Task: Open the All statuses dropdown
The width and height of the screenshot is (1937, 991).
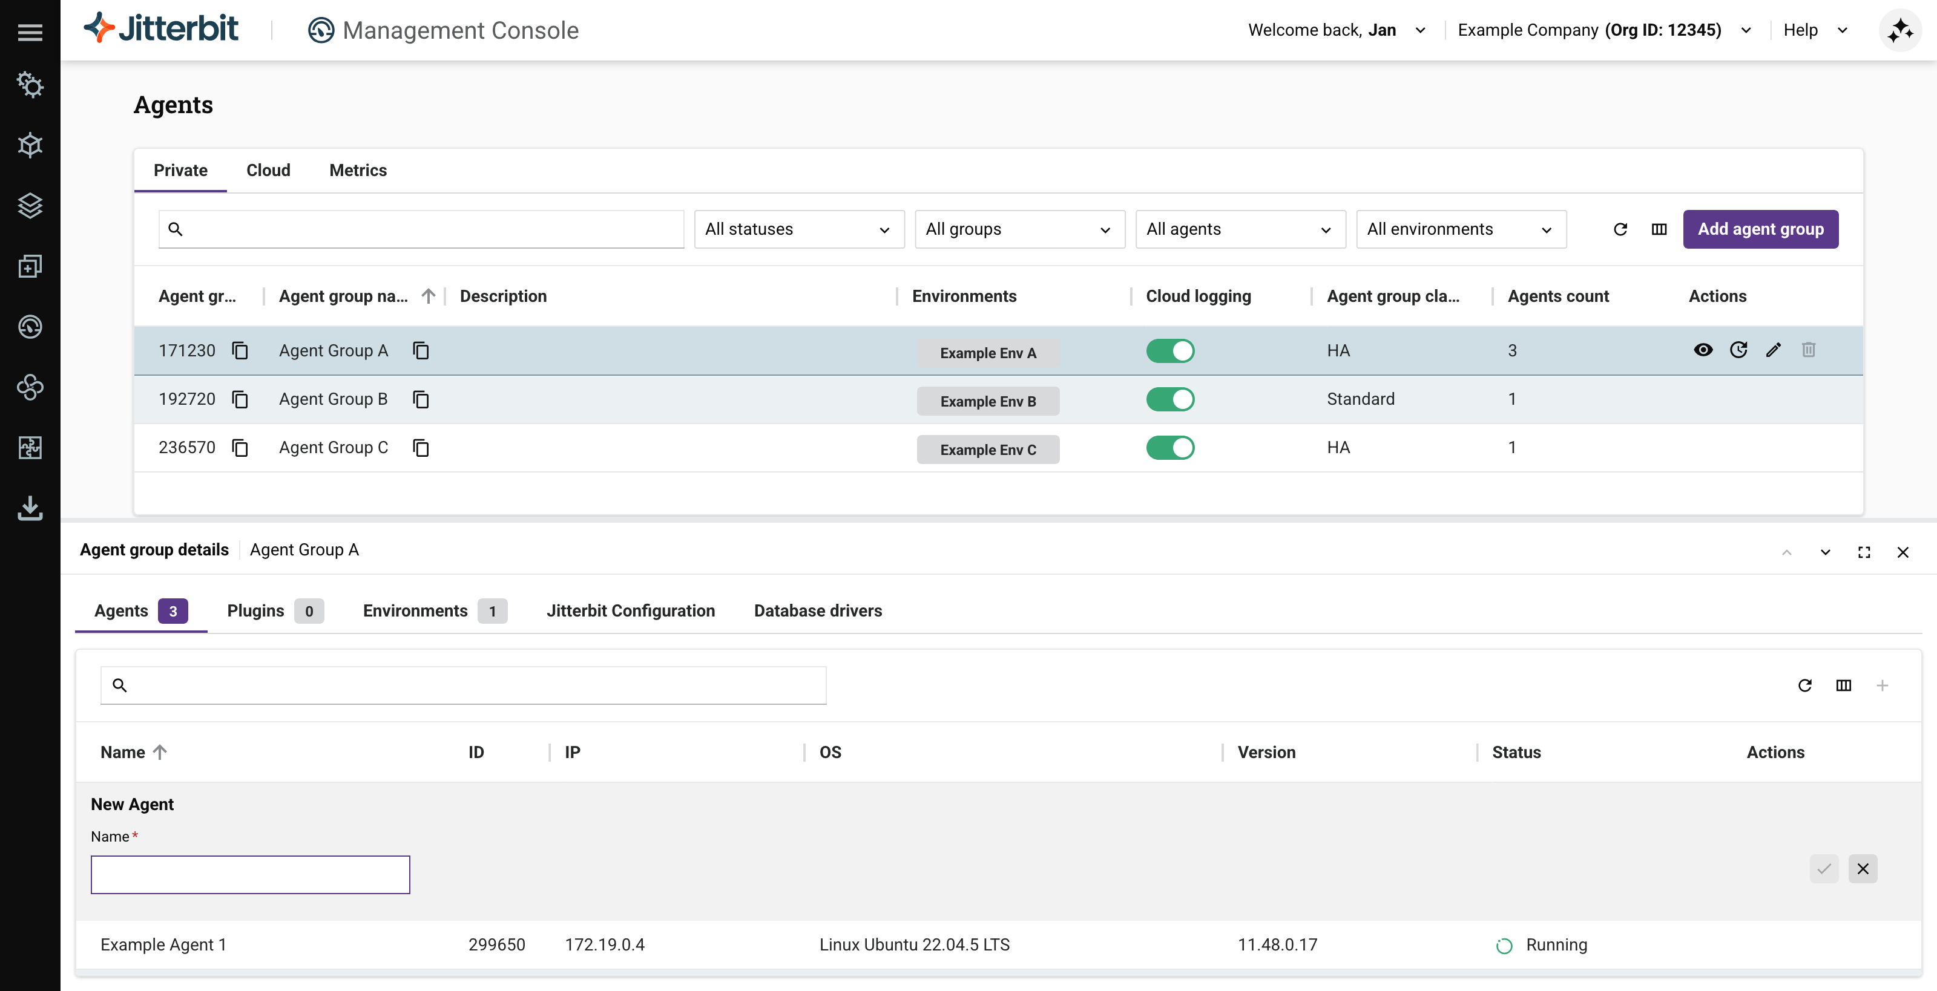Action: point(798,229)
